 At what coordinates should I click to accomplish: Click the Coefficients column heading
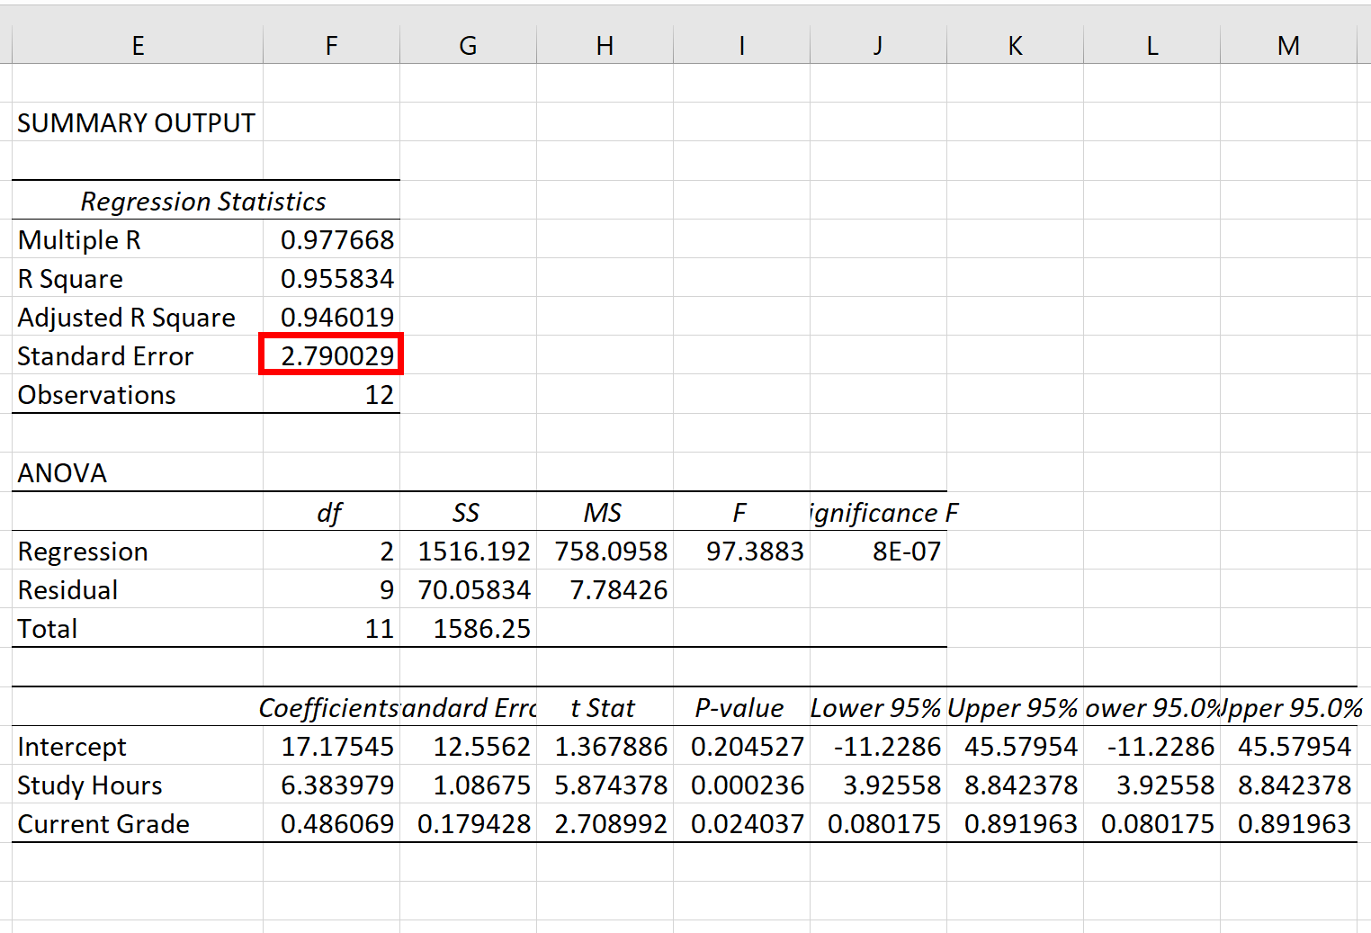[x=331, y=707]
